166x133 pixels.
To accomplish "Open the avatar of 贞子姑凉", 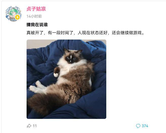I will pyautogui.click(x=14, y=14).
